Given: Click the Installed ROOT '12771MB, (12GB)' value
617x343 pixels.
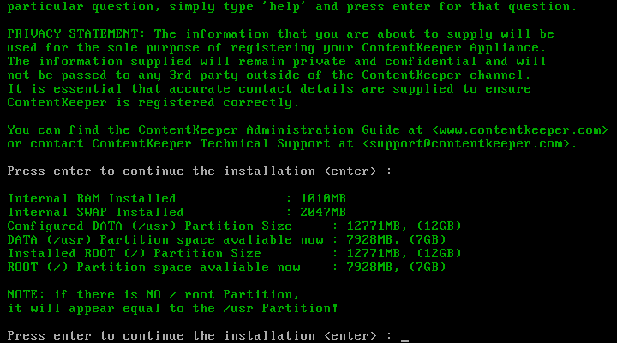Looking at the screenshot, I should [x=404, y=253].
